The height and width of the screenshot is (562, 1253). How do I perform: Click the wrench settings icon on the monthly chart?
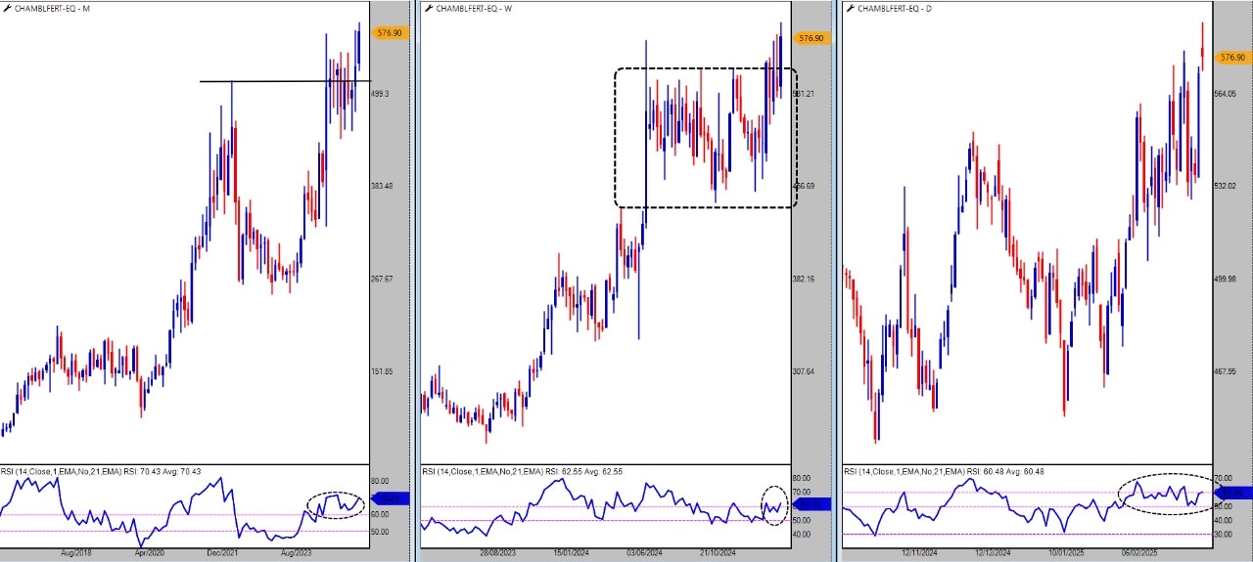[x=6, y=8]
